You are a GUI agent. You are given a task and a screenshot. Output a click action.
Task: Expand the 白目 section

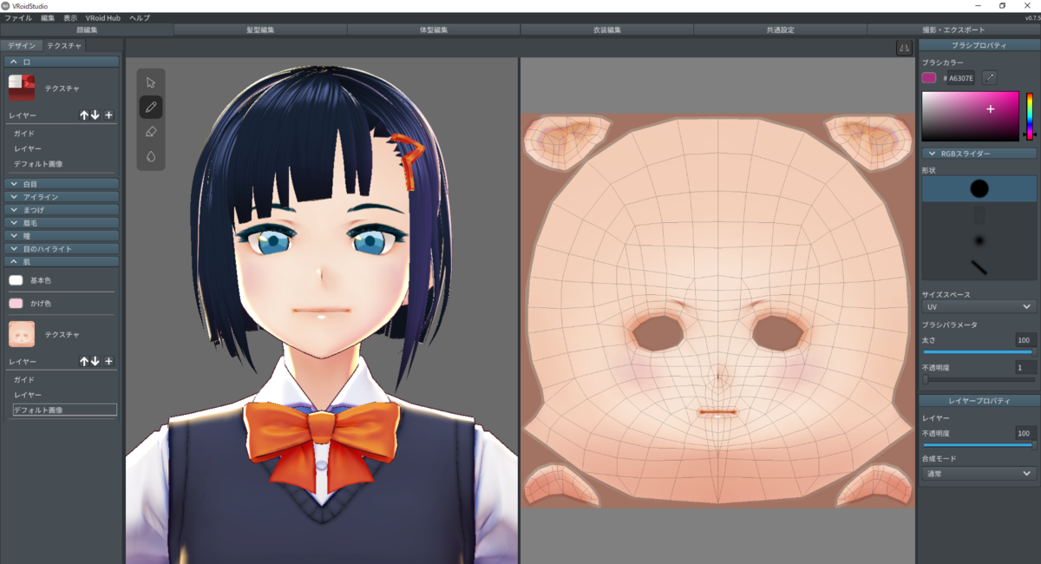pos(62,184)
